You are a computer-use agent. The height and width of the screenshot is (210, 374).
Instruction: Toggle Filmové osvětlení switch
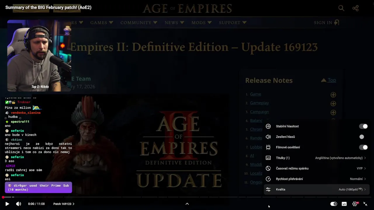(363, 147)
